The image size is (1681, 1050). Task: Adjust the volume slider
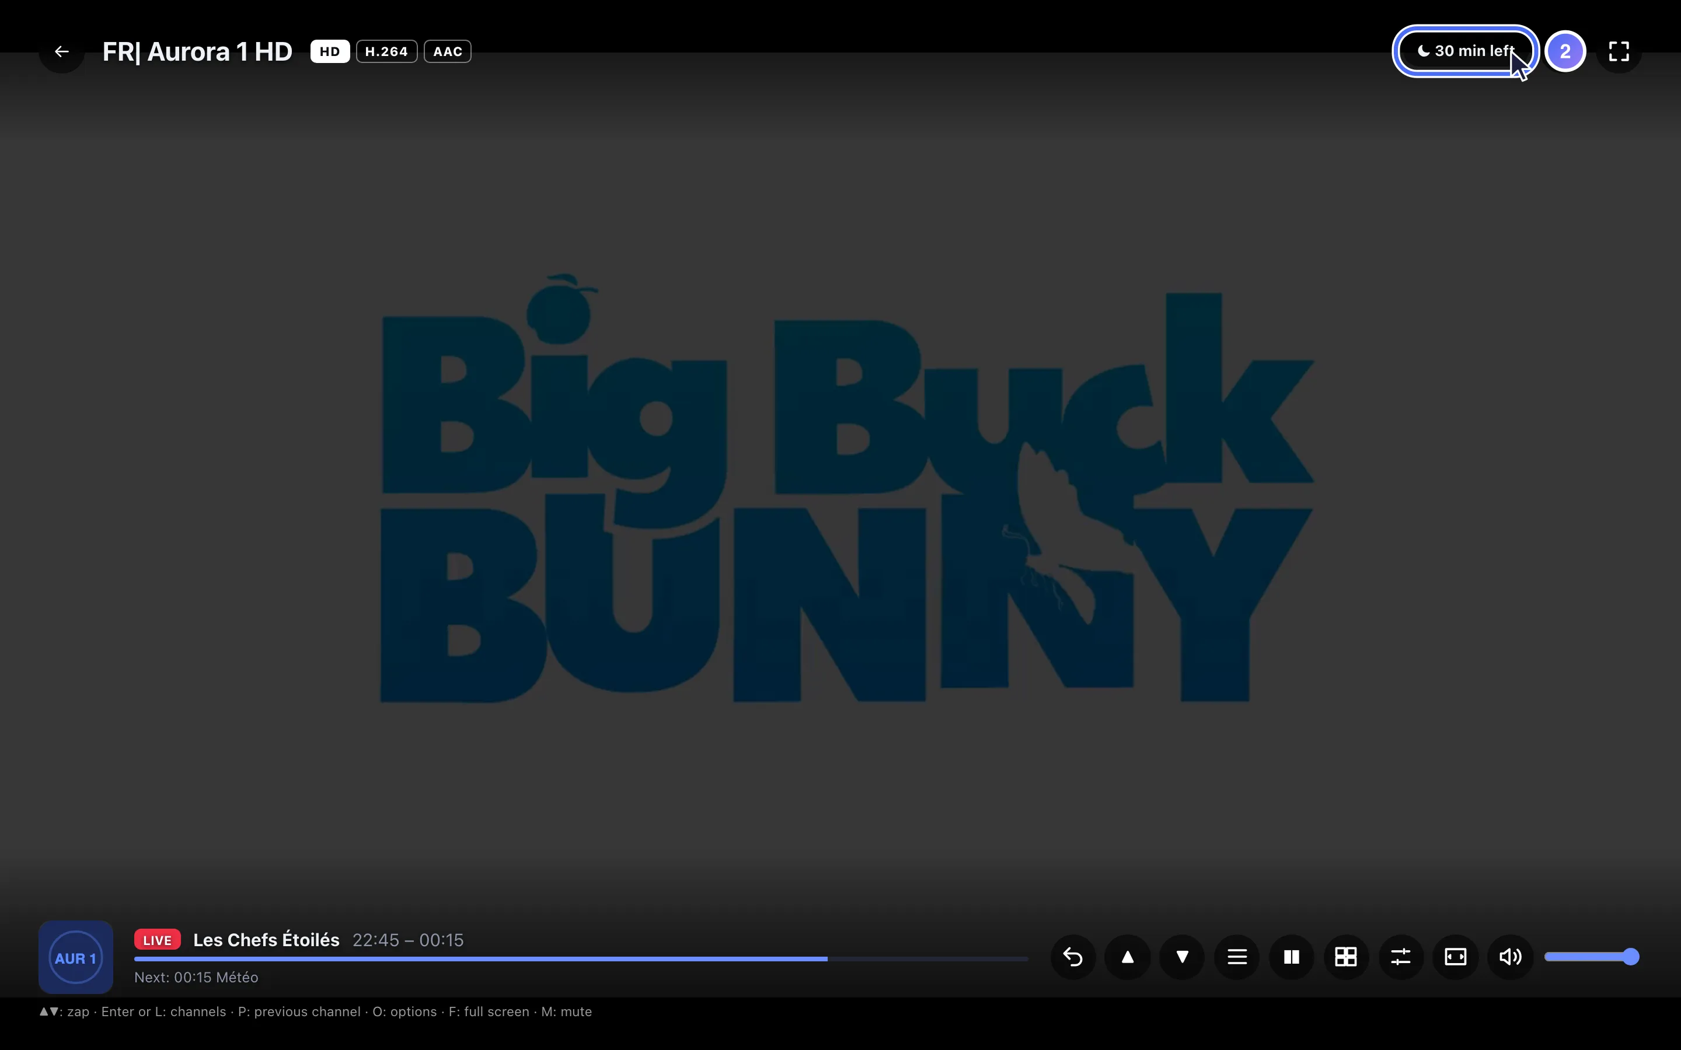coord(1591,957)
